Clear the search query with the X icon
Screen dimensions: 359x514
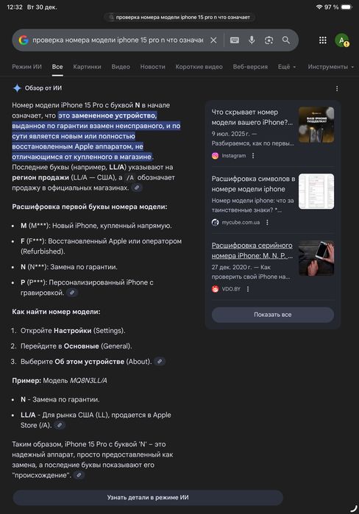[213, 40]
